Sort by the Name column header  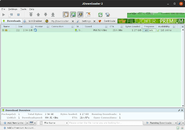pyautogui.click(x=8, y=26)
